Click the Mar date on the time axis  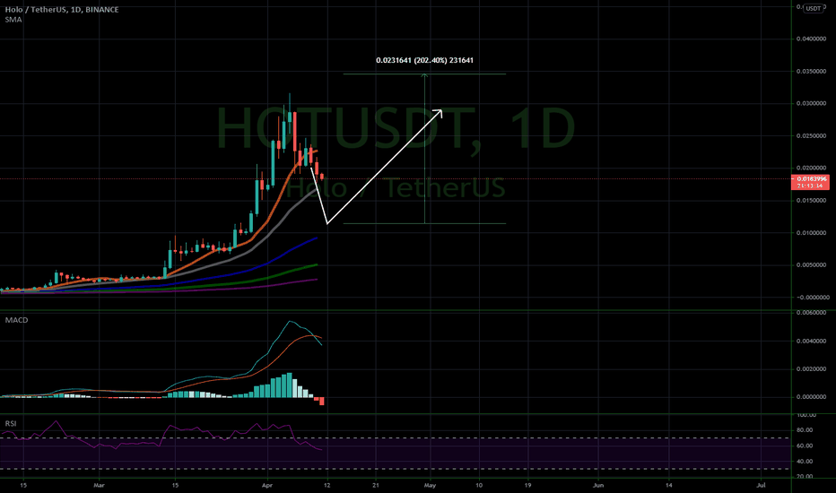(99, 486)
